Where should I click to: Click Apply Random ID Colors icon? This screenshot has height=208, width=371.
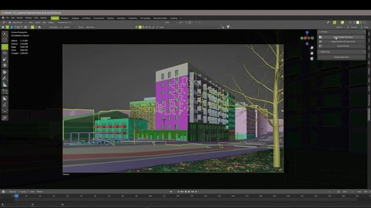tap(321, 37)
